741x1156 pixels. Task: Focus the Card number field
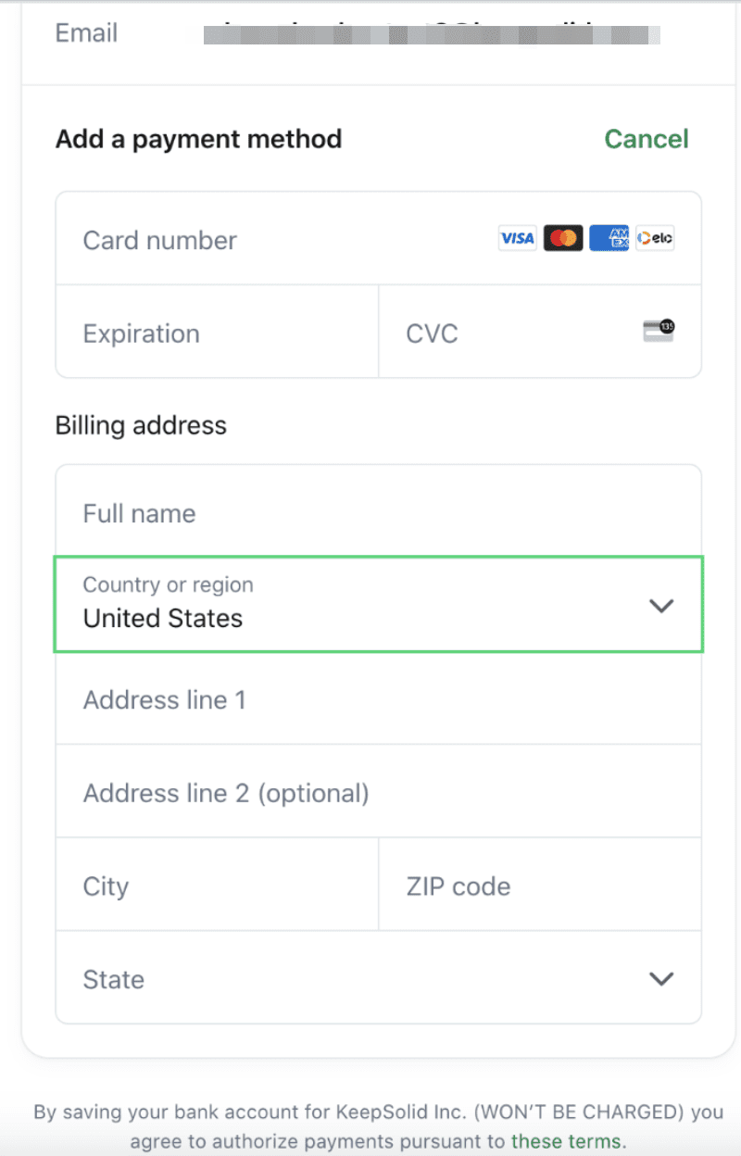[278, 240]
